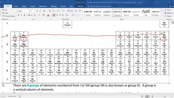Click Tell me what you want search box
Screen dimensions: 174x98
click(x=100, y=6)
